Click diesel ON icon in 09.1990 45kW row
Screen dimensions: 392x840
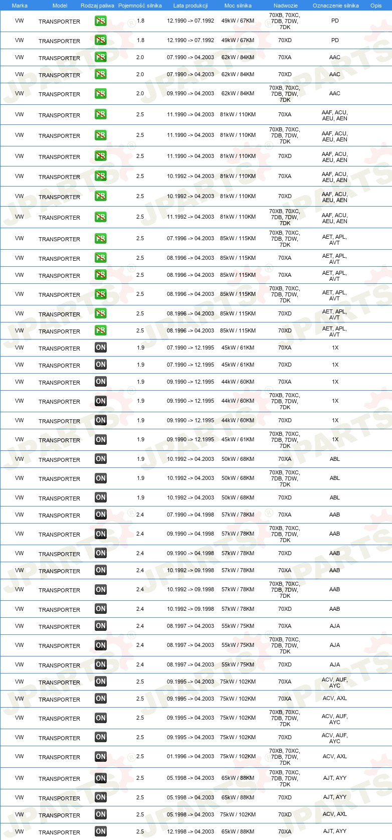coord(101,440)
